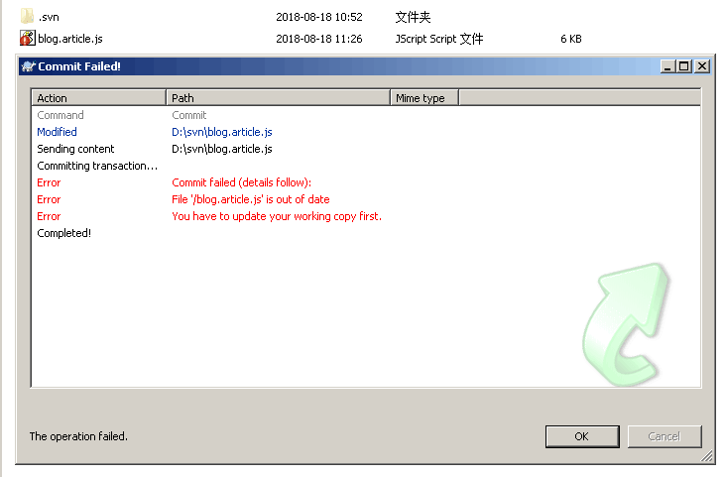Click the TortoiseSVN icon in title bar
Viewport: 726px width, 477px height.
coord(28,66)
